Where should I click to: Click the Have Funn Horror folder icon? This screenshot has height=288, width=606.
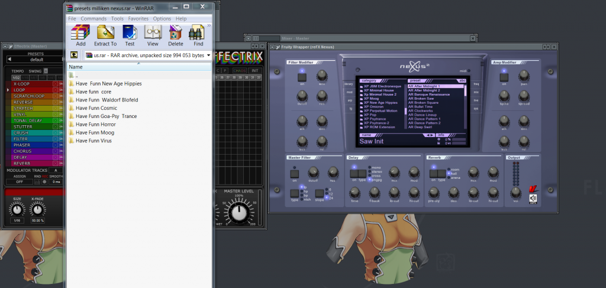click(x=72, y=124)
